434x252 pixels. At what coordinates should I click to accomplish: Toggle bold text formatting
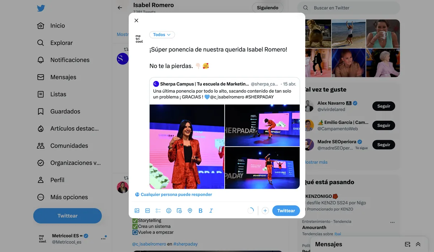pyautogui.click(x=200, y=211)
